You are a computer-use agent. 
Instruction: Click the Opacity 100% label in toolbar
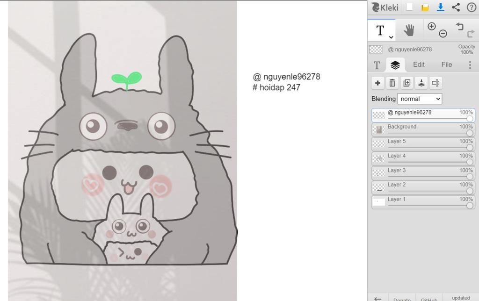pyautogui.click(x=466, y=49)
